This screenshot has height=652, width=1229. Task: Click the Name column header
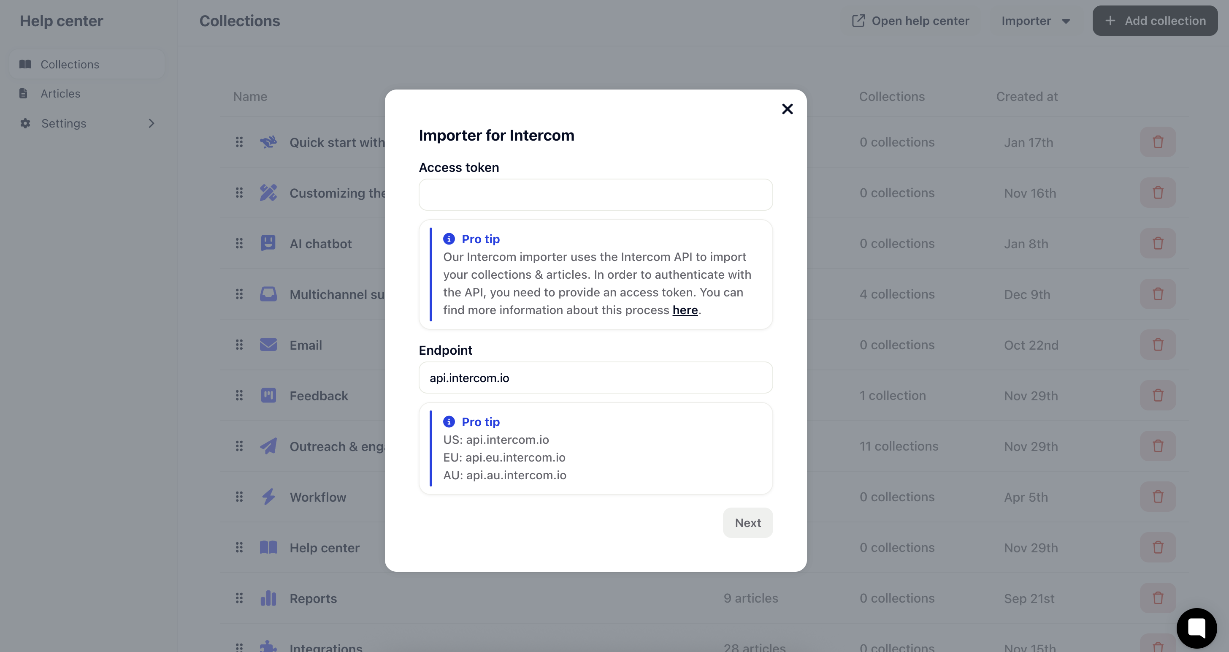coord(250,96)
